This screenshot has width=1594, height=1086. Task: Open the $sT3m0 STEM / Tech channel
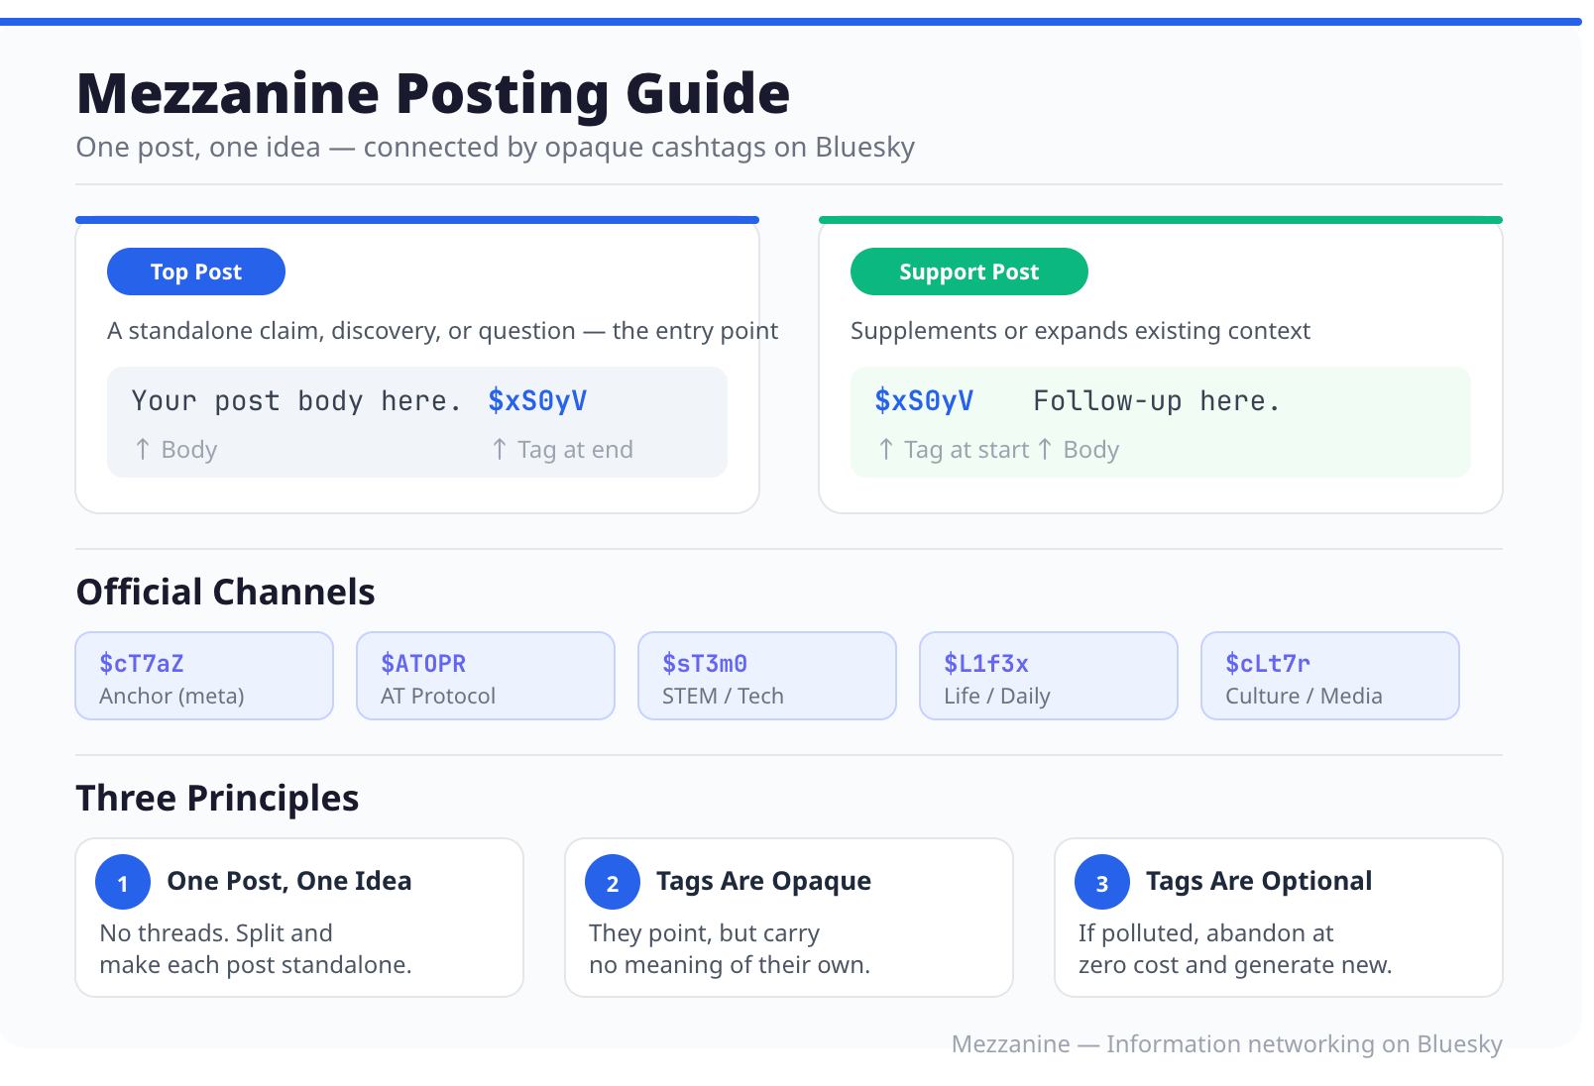click(767, 677)
